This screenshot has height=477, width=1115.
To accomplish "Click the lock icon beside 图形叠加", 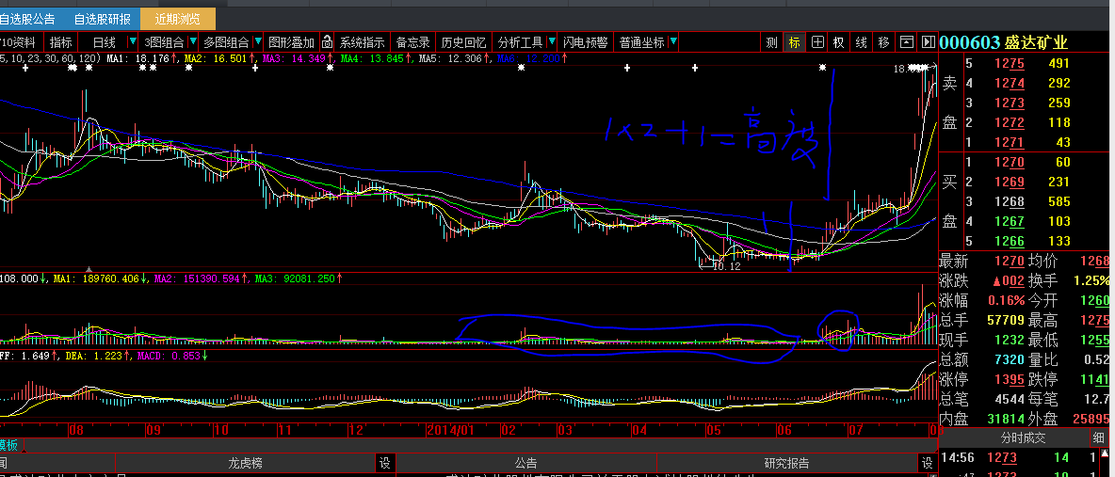I will pyautogui.click(x=327, y=42).
